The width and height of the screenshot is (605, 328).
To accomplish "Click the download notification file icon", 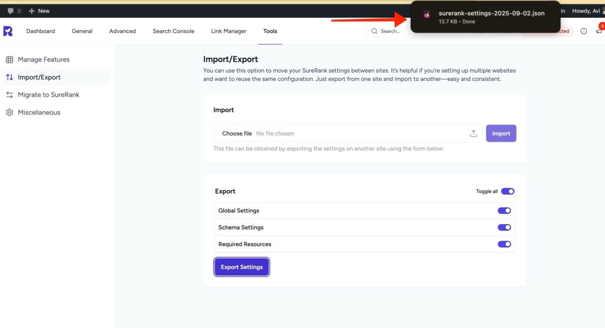I will pyautogui.click(x=427, y=15).
